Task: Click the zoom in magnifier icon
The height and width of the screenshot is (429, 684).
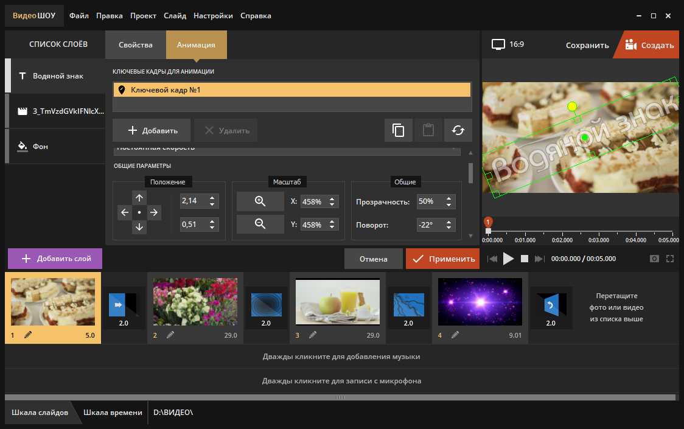Action: (260, 201)
